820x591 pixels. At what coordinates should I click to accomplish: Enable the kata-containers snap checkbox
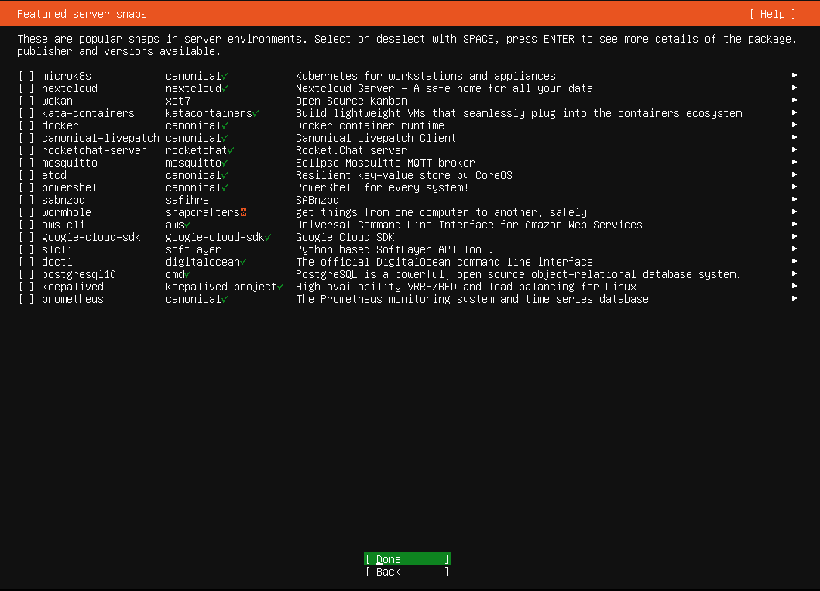coord(26,114)
